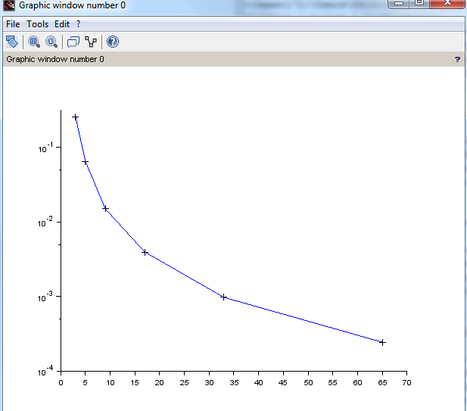467x411 pixels.
Task: Open the File menu
Action: [x=13, y=24]
